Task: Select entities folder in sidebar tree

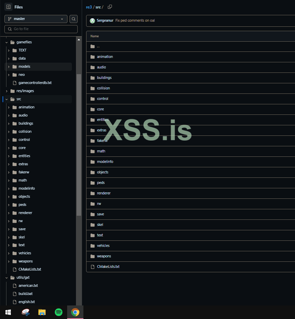Action: click(24, 156)
